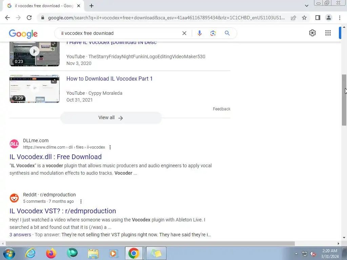Open How to Download IL Vocodex Part 1
The image size is (347, 260).
[x=109, y=79]
